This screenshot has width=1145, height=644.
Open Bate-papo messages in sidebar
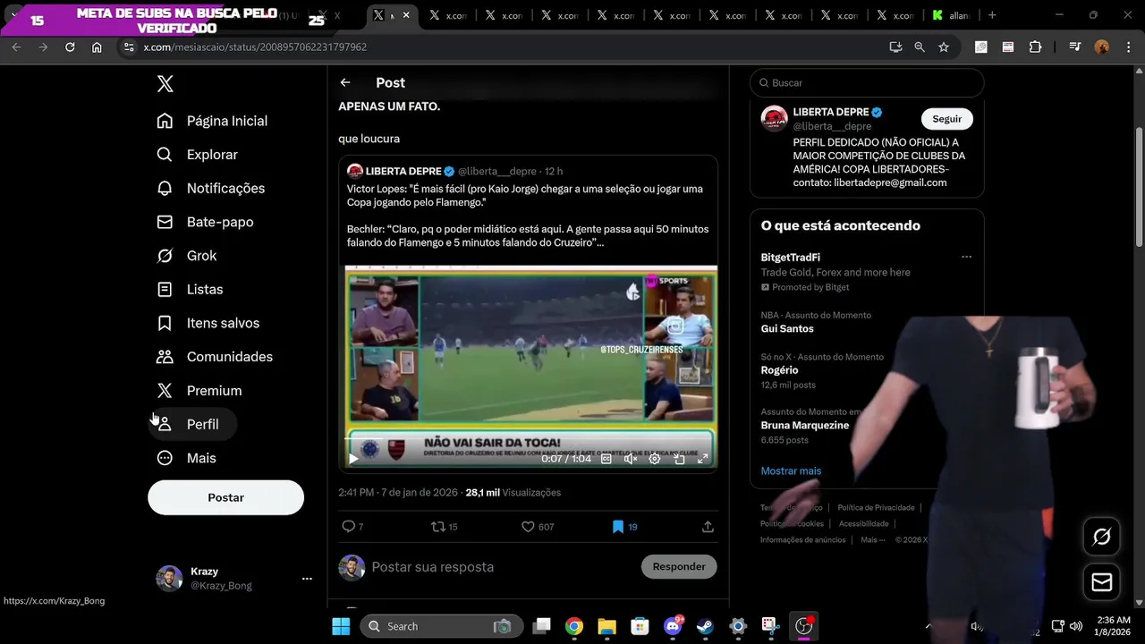pyautogui.click(x=206, y=222)
